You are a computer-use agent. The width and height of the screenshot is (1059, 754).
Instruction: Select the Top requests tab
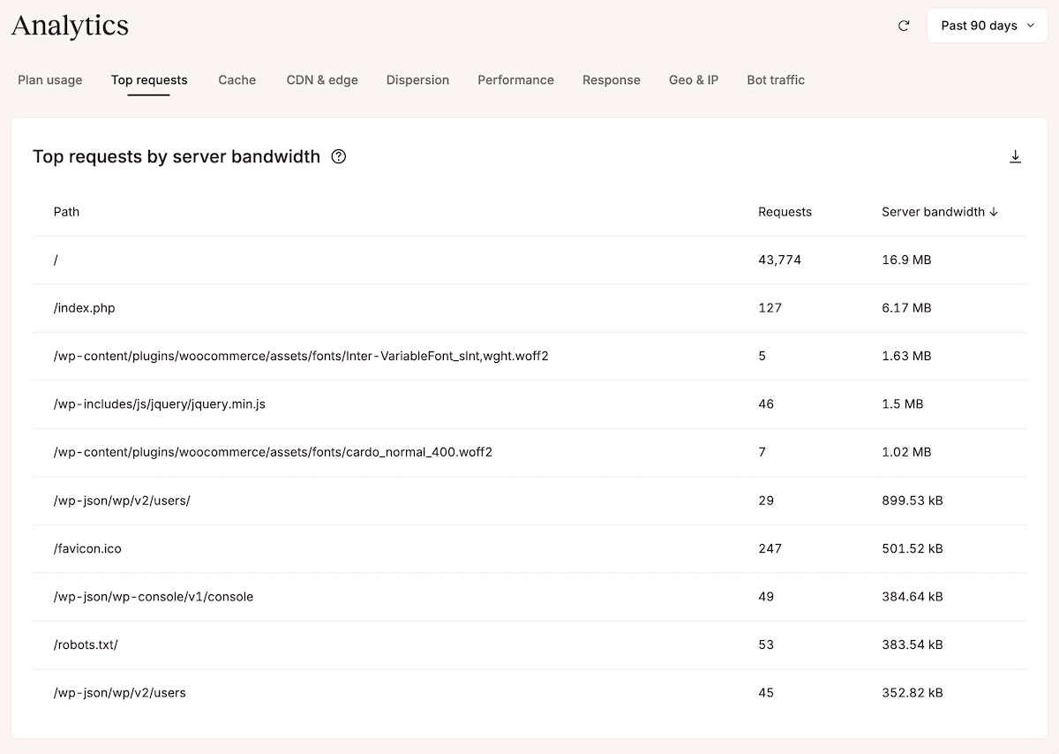click(x=149, y=80)
